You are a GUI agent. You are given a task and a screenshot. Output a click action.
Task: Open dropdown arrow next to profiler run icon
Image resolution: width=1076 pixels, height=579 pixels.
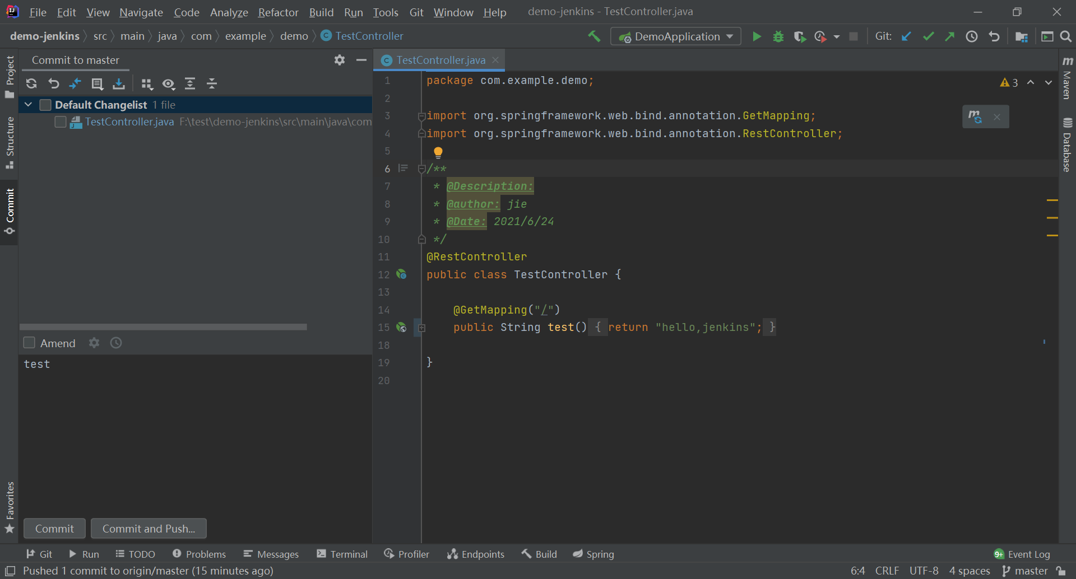pyautogui.click(x=837, y=37)
